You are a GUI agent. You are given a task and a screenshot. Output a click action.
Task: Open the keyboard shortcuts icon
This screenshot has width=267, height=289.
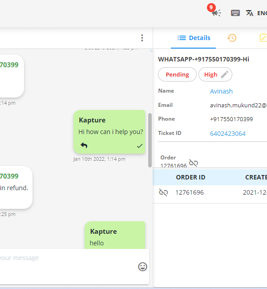pos(235,13)
